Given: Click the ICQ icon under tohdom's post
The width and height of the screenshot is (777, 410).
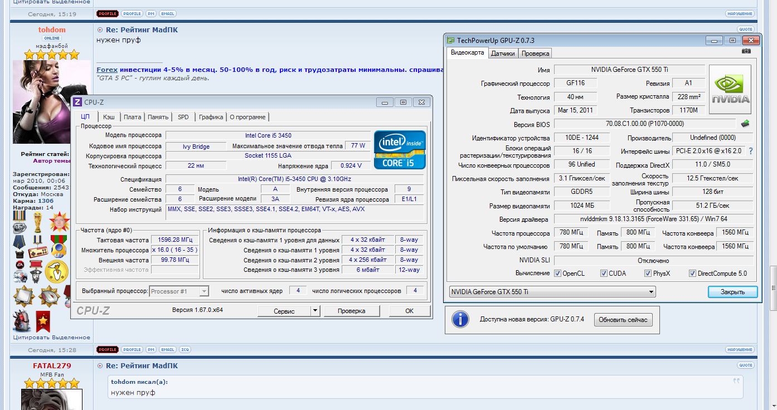Looking at the screenshot, I should 184,350.
